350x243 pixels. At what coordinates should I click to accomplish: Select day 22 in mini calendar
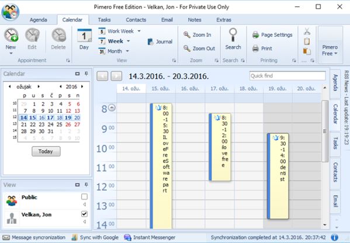coord(33,124)
